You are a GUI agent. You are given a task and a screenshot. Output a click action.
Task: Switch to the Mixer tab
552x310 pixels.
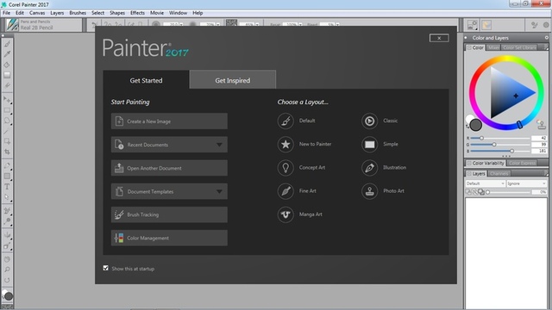tap(493, 47)
